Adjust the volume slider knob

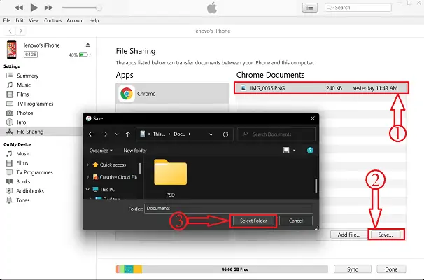[99, 8]
